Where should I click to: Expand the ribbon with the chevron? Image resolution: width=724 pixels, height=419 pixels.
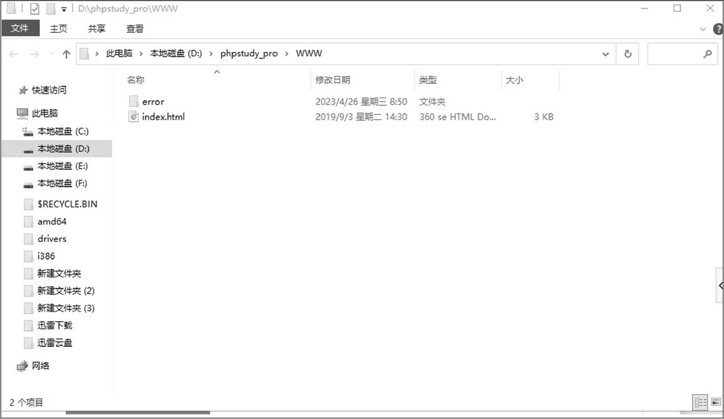704,29
